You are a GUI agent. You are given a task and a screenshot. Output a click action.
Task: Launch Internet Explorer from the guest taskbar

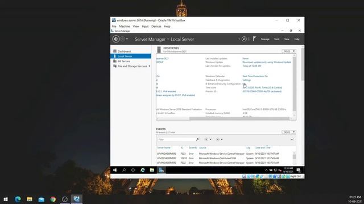[x=143, y=170]
